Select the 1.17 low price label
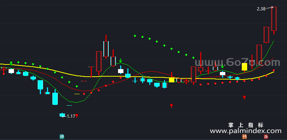The image size is (287, 140). 71,116
